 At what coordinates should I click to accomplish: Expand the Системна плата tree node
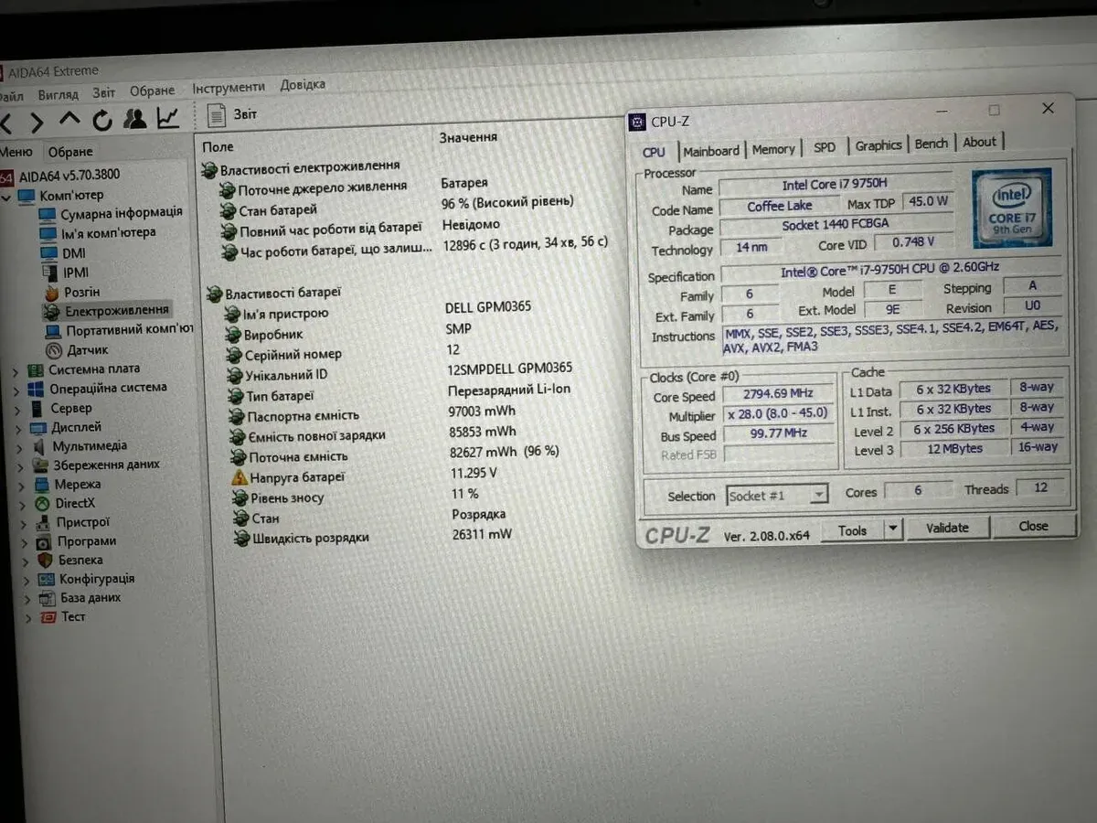[x=16, y=370]
